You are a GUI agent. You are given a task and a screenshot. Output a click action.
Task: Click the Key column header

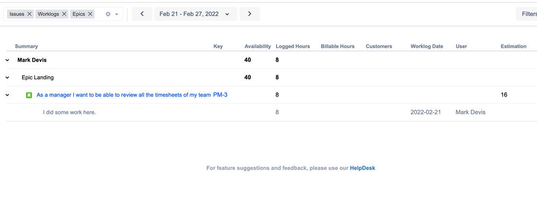point(218,47)
